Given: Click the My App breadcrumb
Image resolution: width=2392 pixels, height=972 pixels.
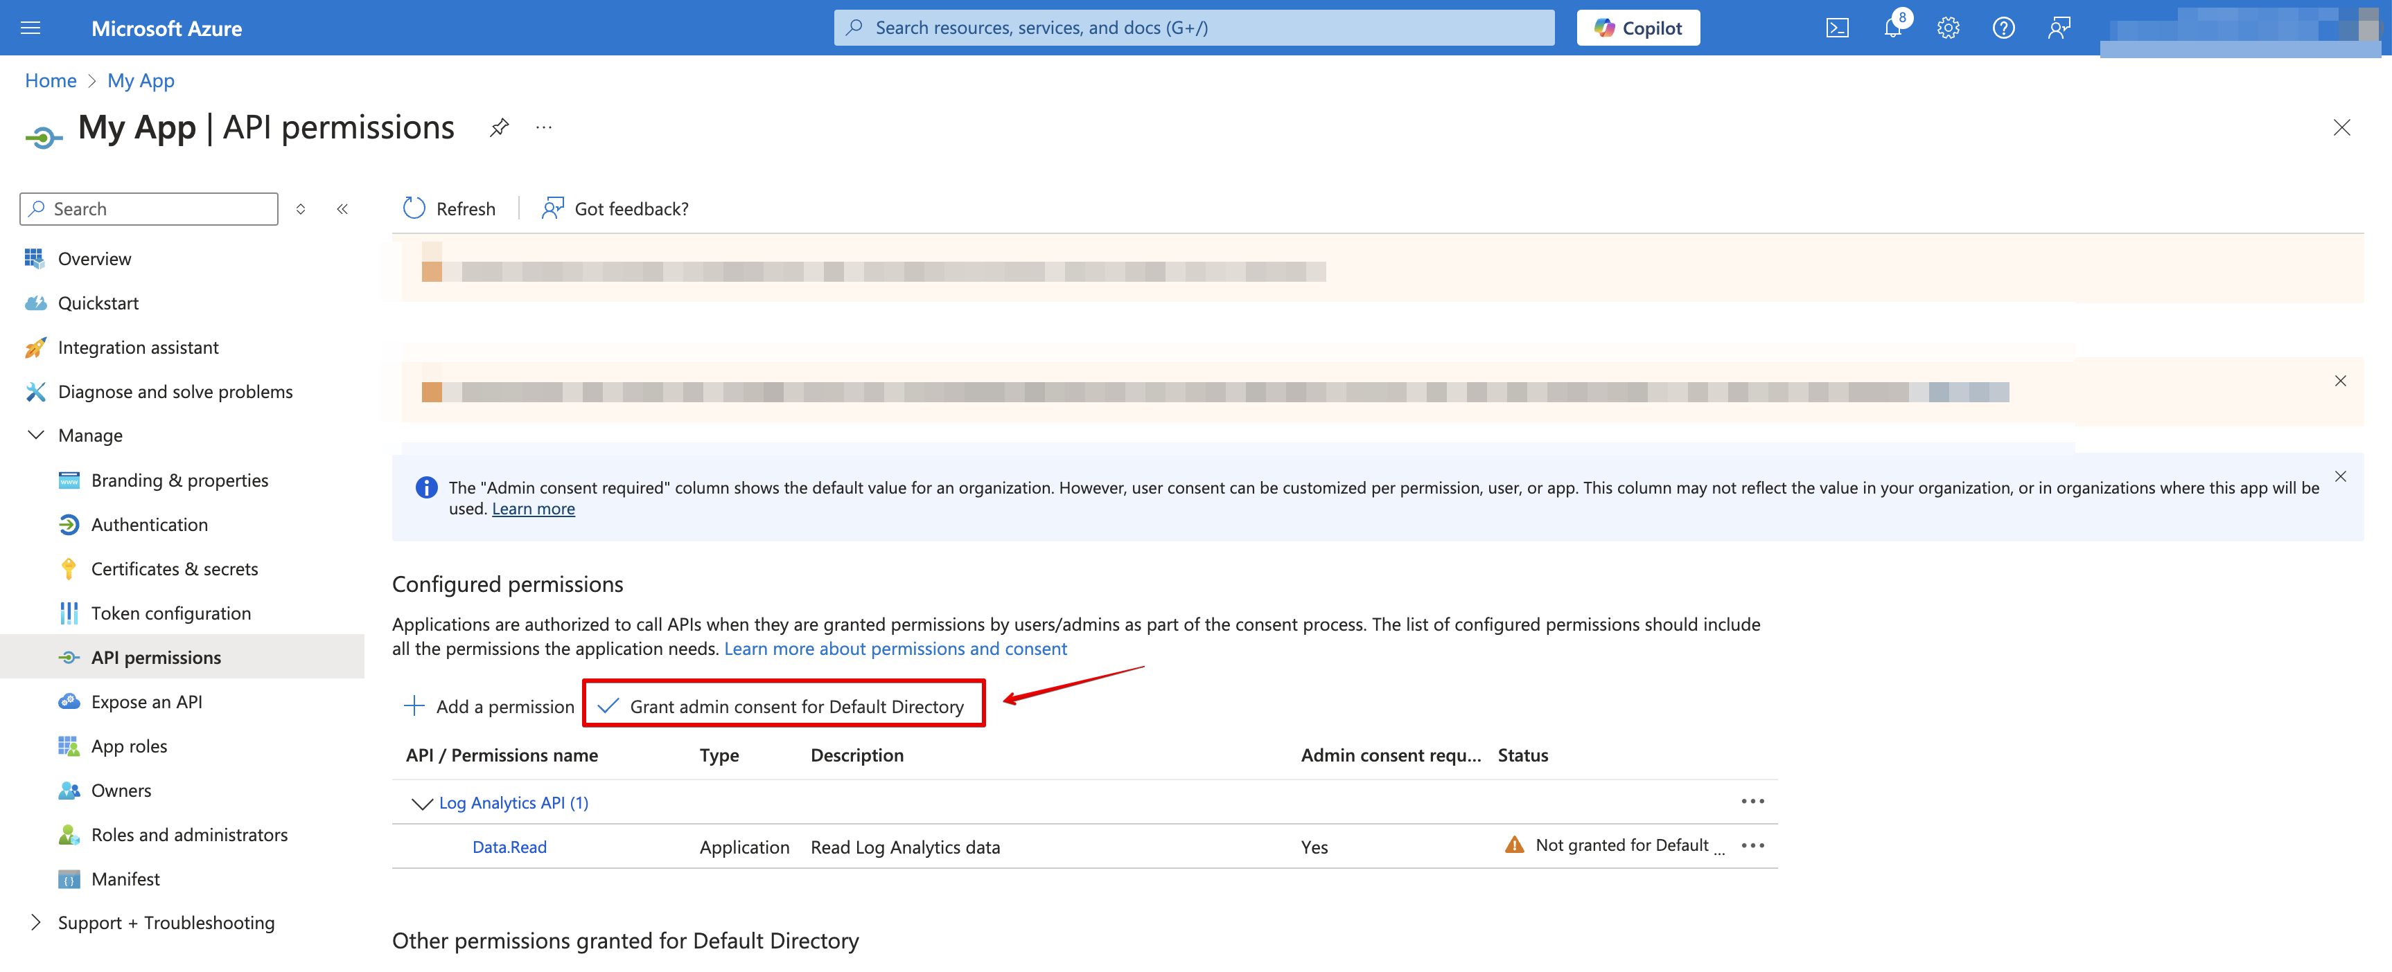Looking at the screenshot, I should [x=141, y=81].
